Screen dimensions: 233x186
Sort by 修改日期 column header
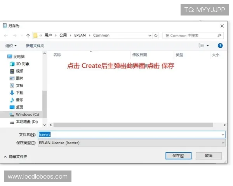coord(139,55)
